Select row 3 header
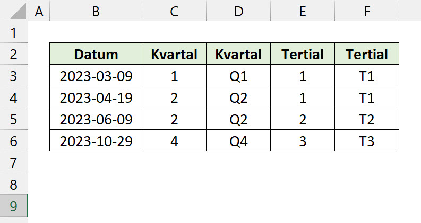This screenshot has height=223, width=421. 14,76
